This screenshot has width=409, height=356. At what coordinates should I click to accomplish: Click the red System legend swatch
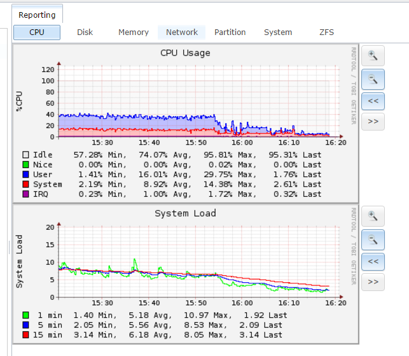[x=25, y=184]
